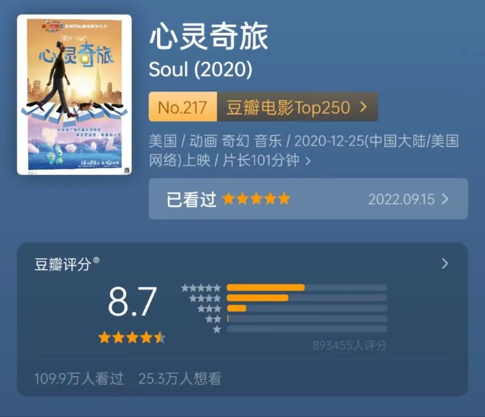Expand the Top250 chevron arrow
The height and width of the screenshot is (417, 485).
coord(363,107)
